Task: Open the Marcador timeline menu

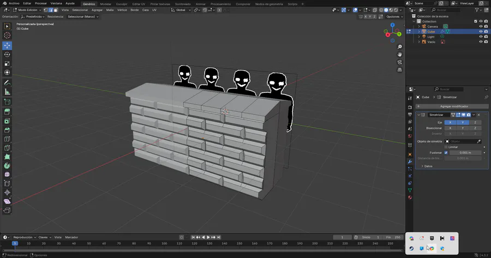Action: 71,237
